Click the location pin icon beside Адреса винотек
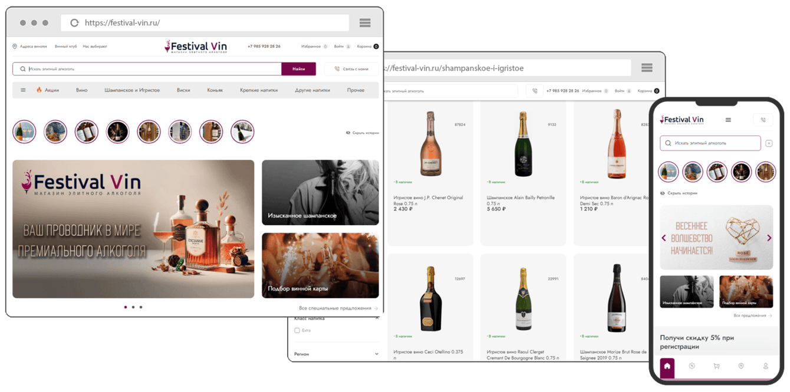This screenshot has width=790, height=392. click(x=15, y=46)
